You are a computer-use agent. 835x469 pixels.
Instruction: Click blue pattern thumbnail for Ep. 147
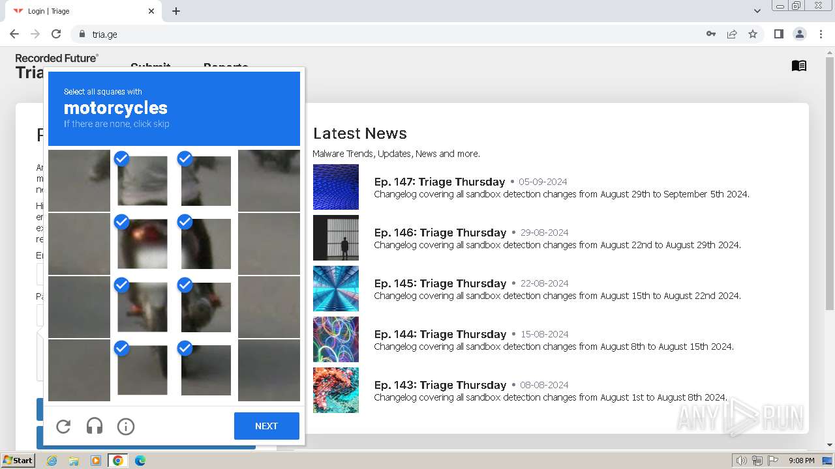click(x=336, y=187)
